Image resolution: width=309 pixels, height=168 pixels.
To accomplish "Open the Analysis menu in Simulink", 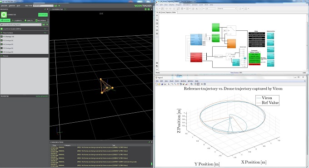I will point(194,5).
